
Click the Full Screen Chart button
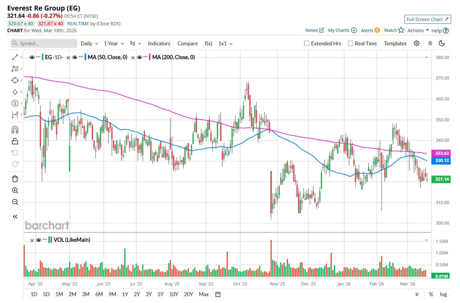[x=428, y=19]
